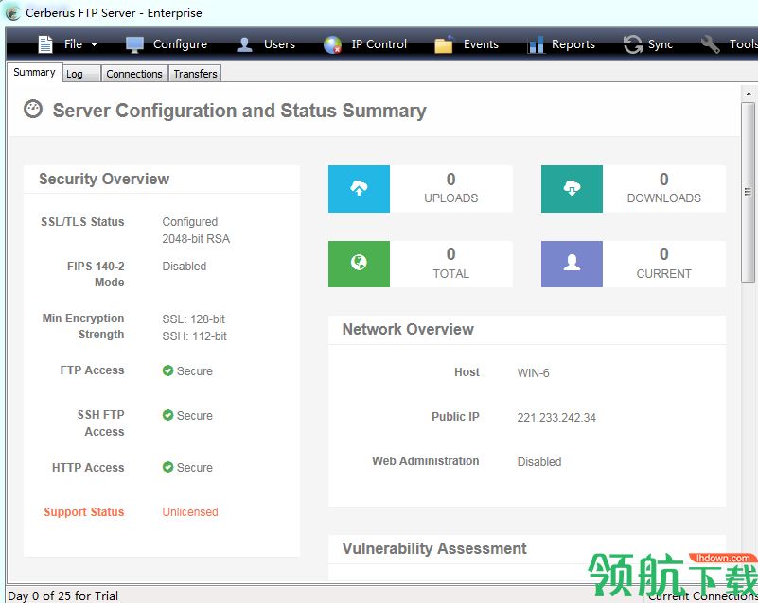Open the Configure menu label
758x603 pixels.
[x=180, y=44]
